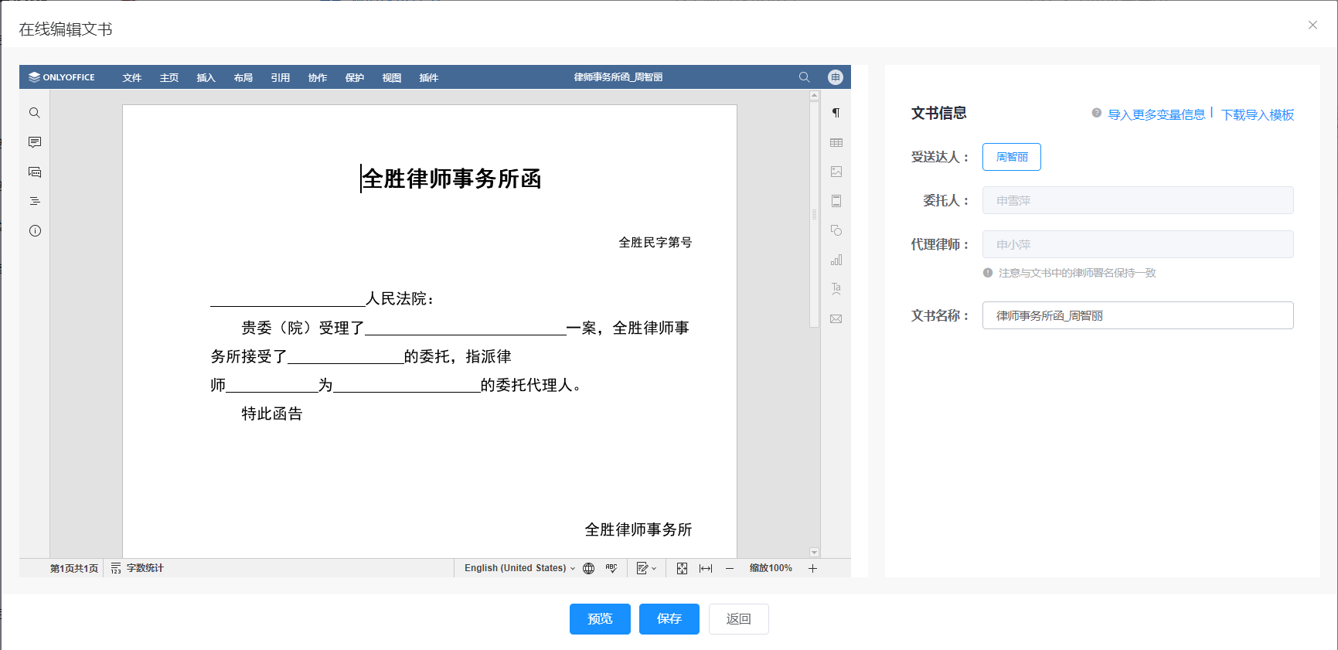
Task: Open text art settings icon
Action: [x=836, y=289]
